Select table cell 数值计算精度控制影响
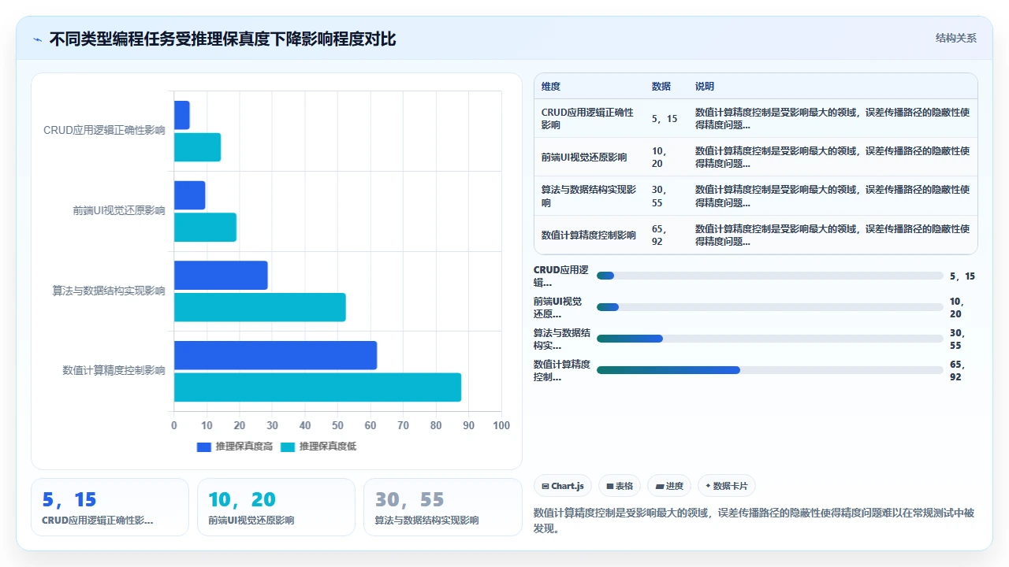This screenshot has width=1009, height=567. coord(589,235)
